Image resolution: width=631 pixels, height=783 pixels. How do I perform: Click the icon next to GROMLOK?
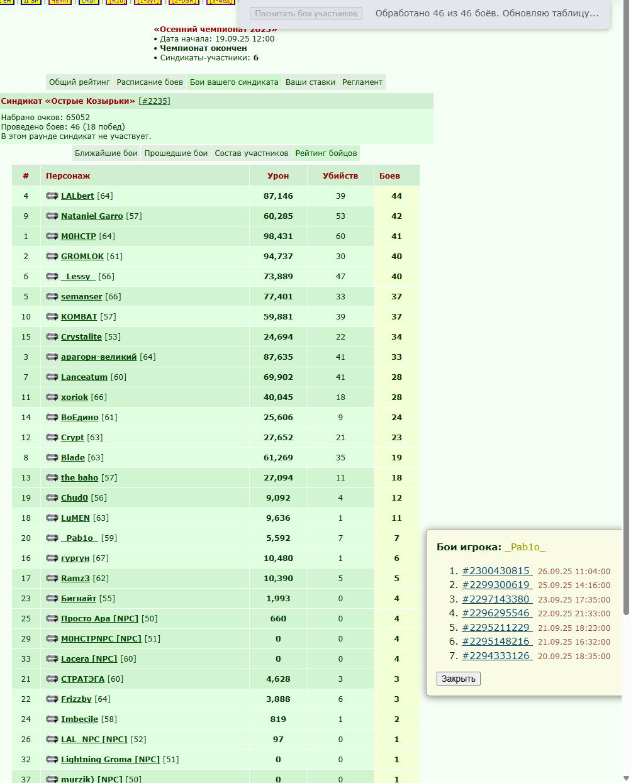point(52,257)
